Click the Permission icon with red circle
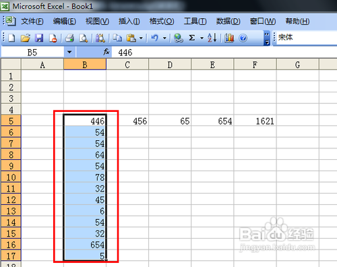 coord(53,38)
